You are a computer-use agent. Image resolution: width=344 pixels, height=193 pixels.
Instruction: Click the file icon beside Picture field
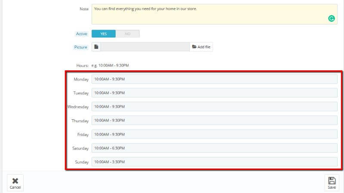tap(96, 47)
